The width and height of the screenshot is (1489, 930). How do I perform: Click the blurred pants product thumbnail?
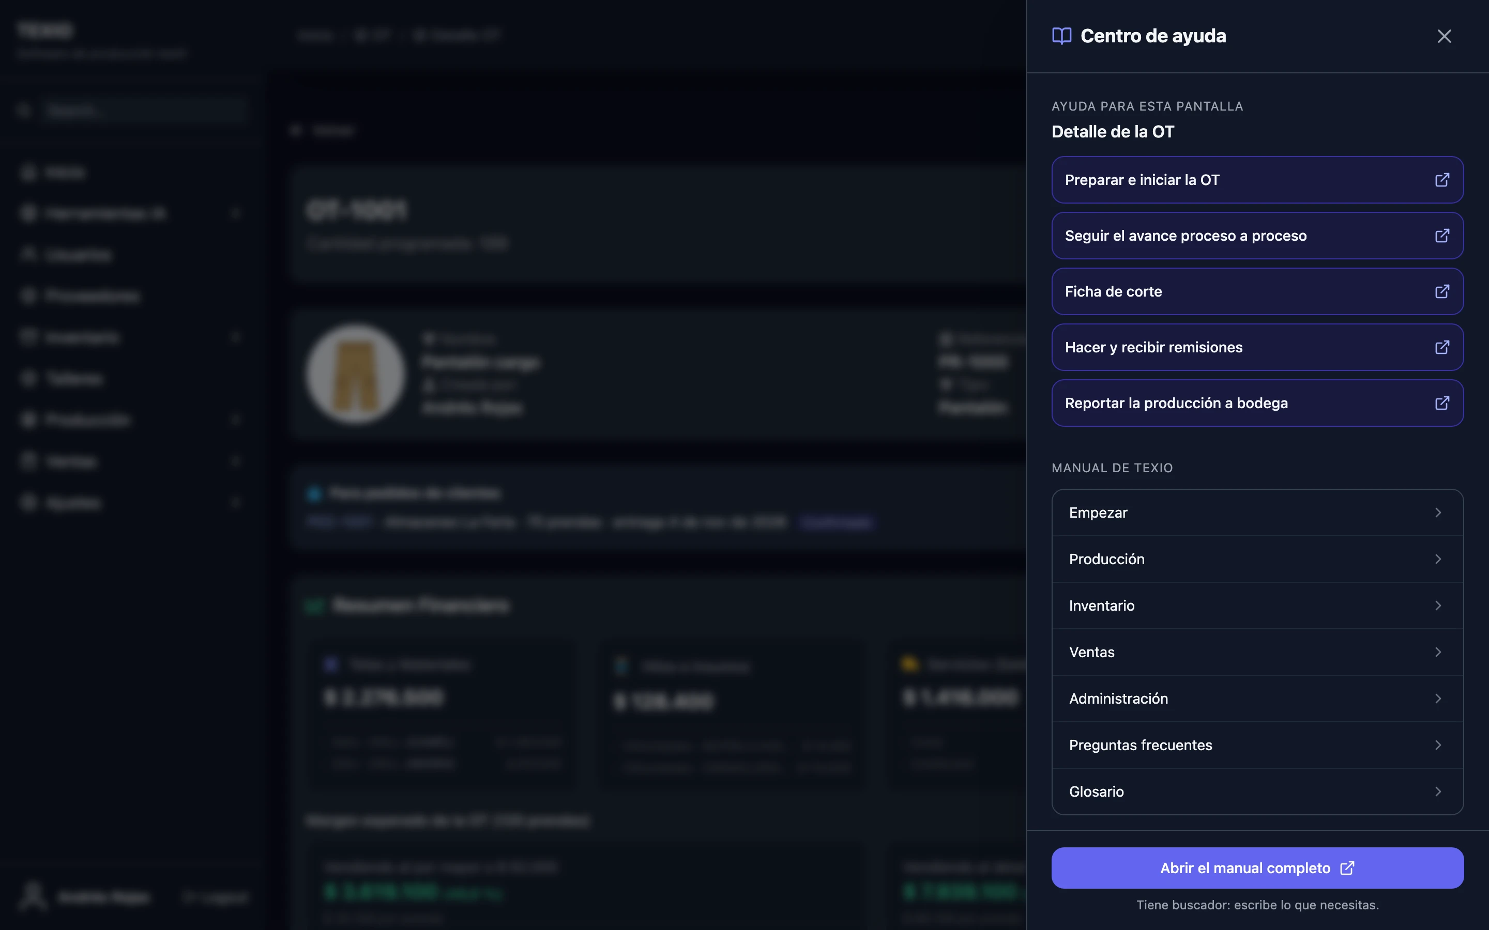click(x=356, y=374)
